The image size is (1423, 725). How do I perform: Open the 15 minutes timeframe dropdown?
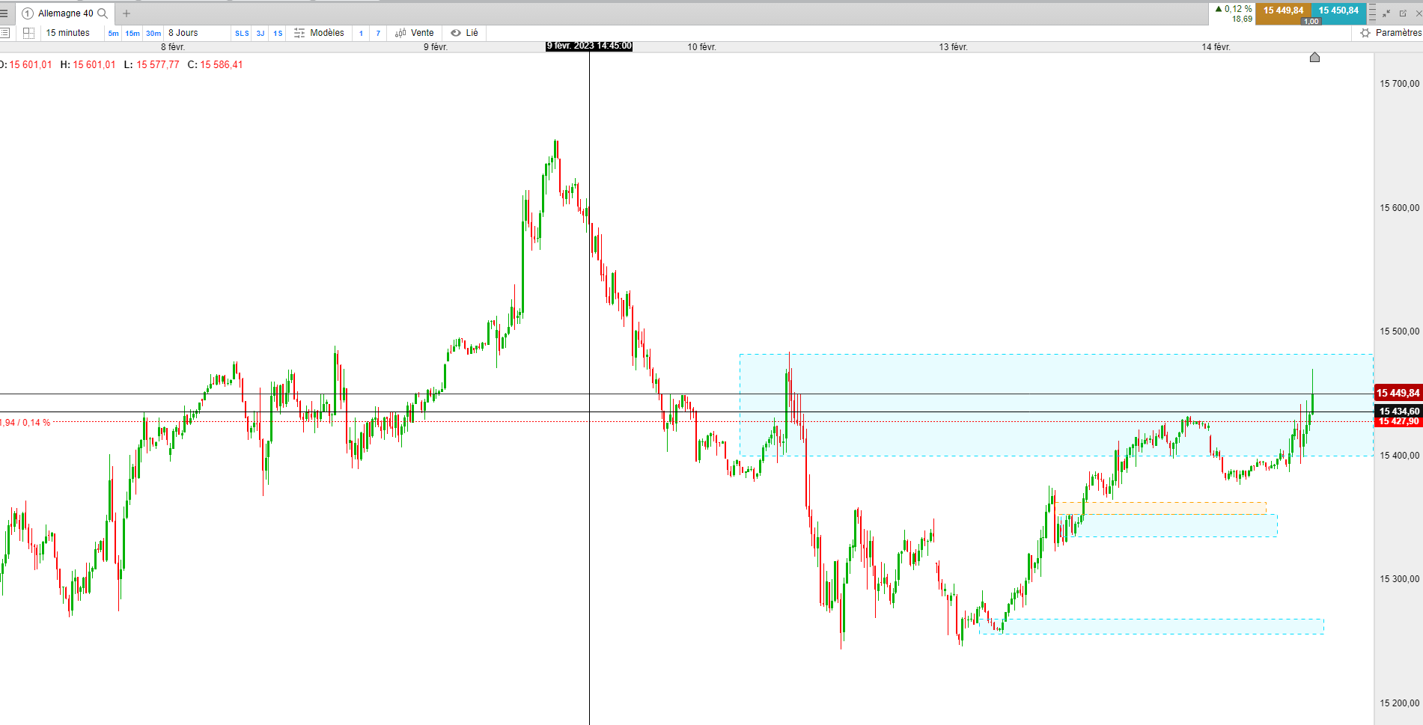pyautogui.click(x=68, y=33)
